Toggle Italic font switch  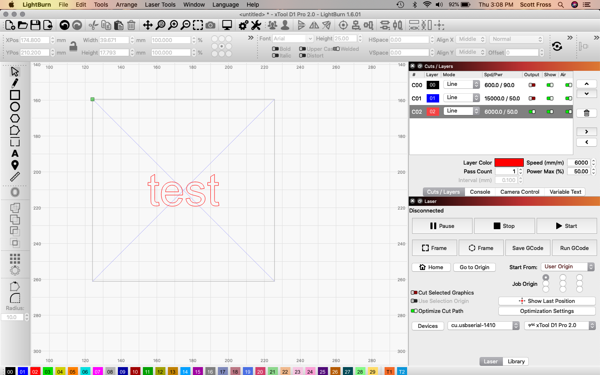coord(275,55)
